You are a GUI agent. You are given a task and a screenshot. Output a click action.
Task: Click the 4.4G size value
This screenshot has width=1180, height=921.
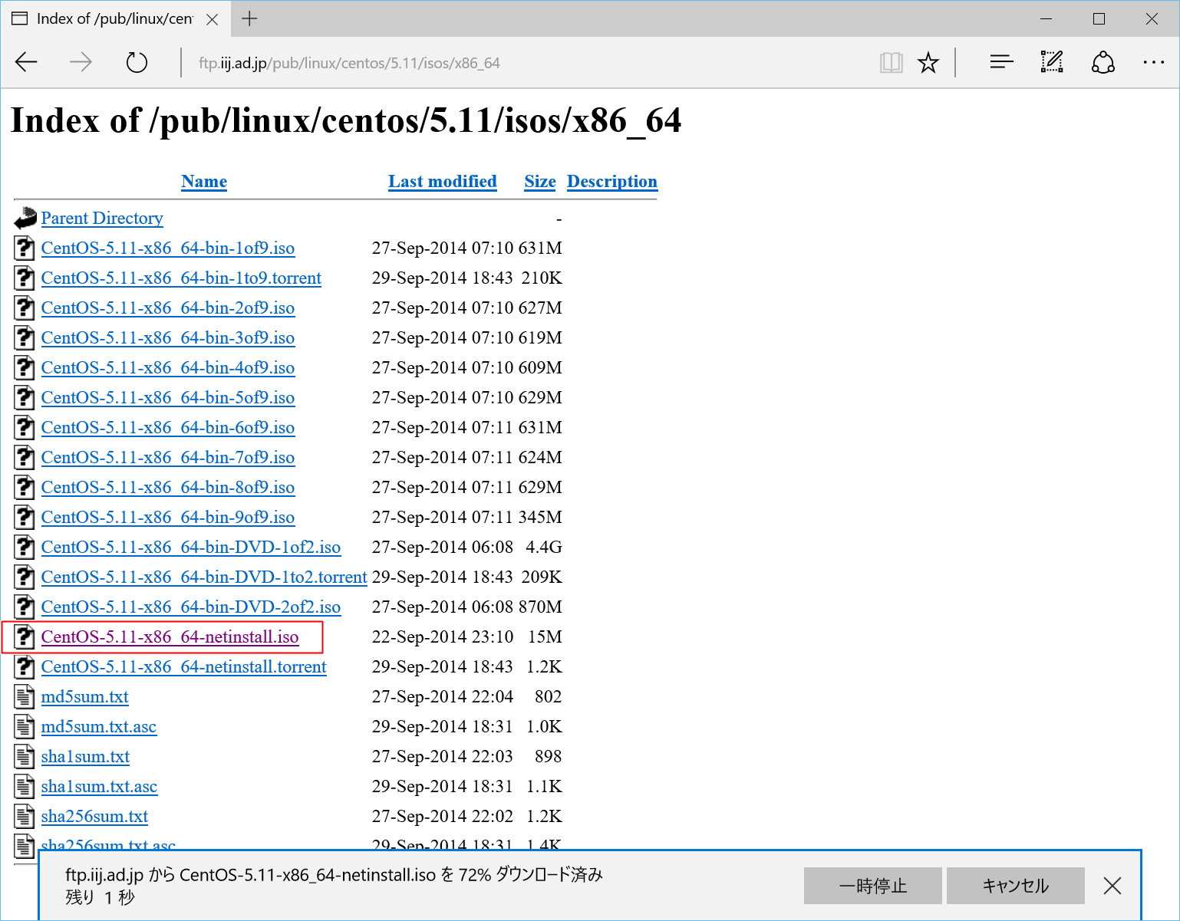click(x=544, y=548)
